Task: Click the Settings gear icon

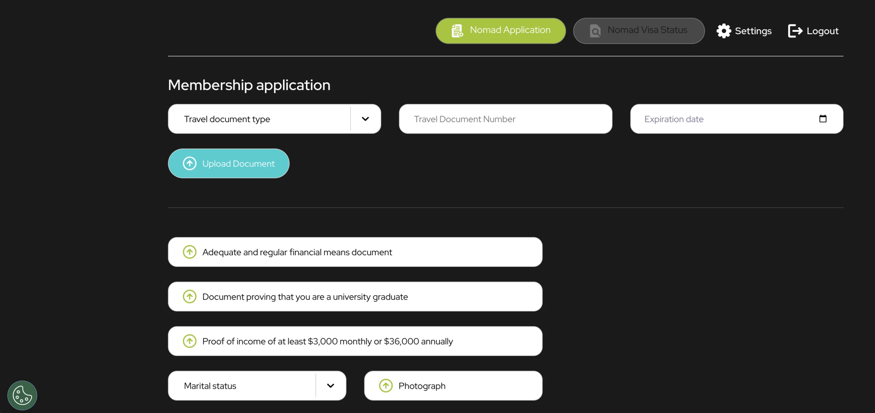Action: 724,31
